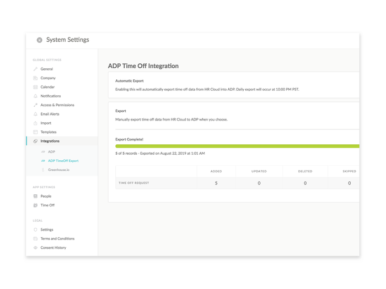386x289 pixels.
Task: Open Email Alerts settings
Action: (x=50, y=114)
